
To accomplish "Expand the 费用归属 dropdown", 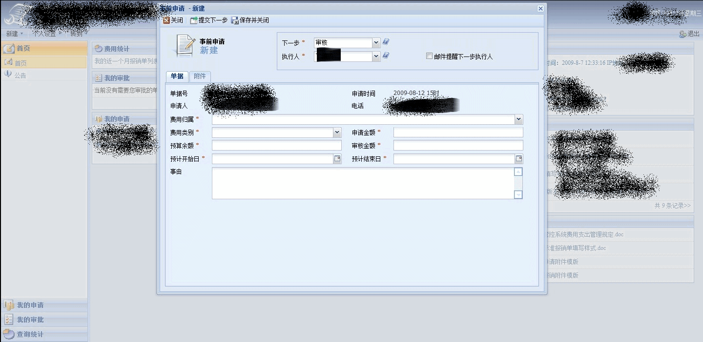I will pos(518,119).
